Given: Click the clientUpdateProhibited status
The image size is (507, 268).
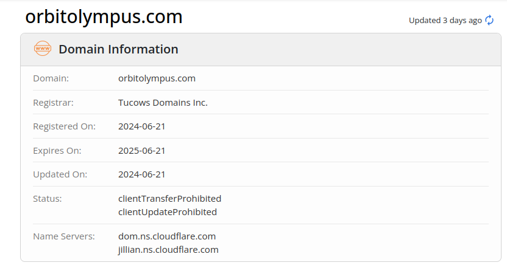Looking at the screenshot, I should coord(168,212).
